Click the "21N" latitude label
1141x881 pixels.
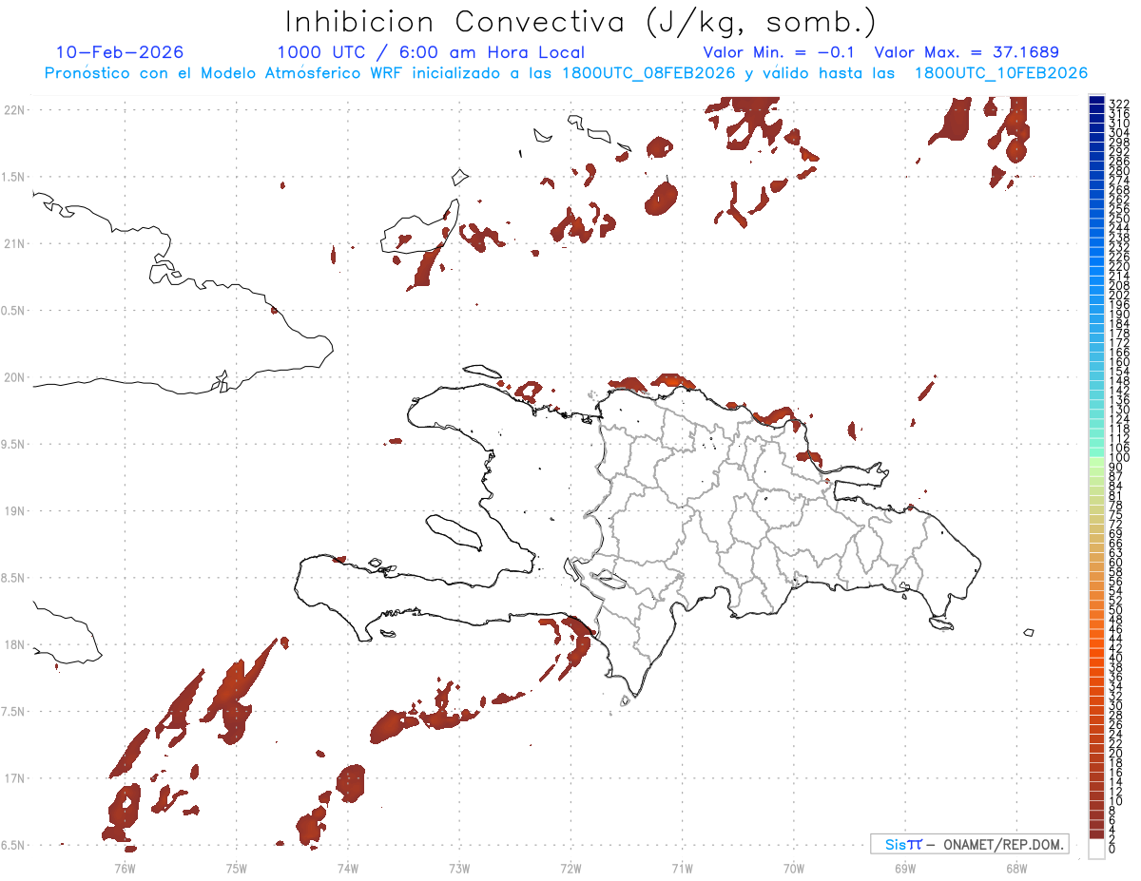13,244
